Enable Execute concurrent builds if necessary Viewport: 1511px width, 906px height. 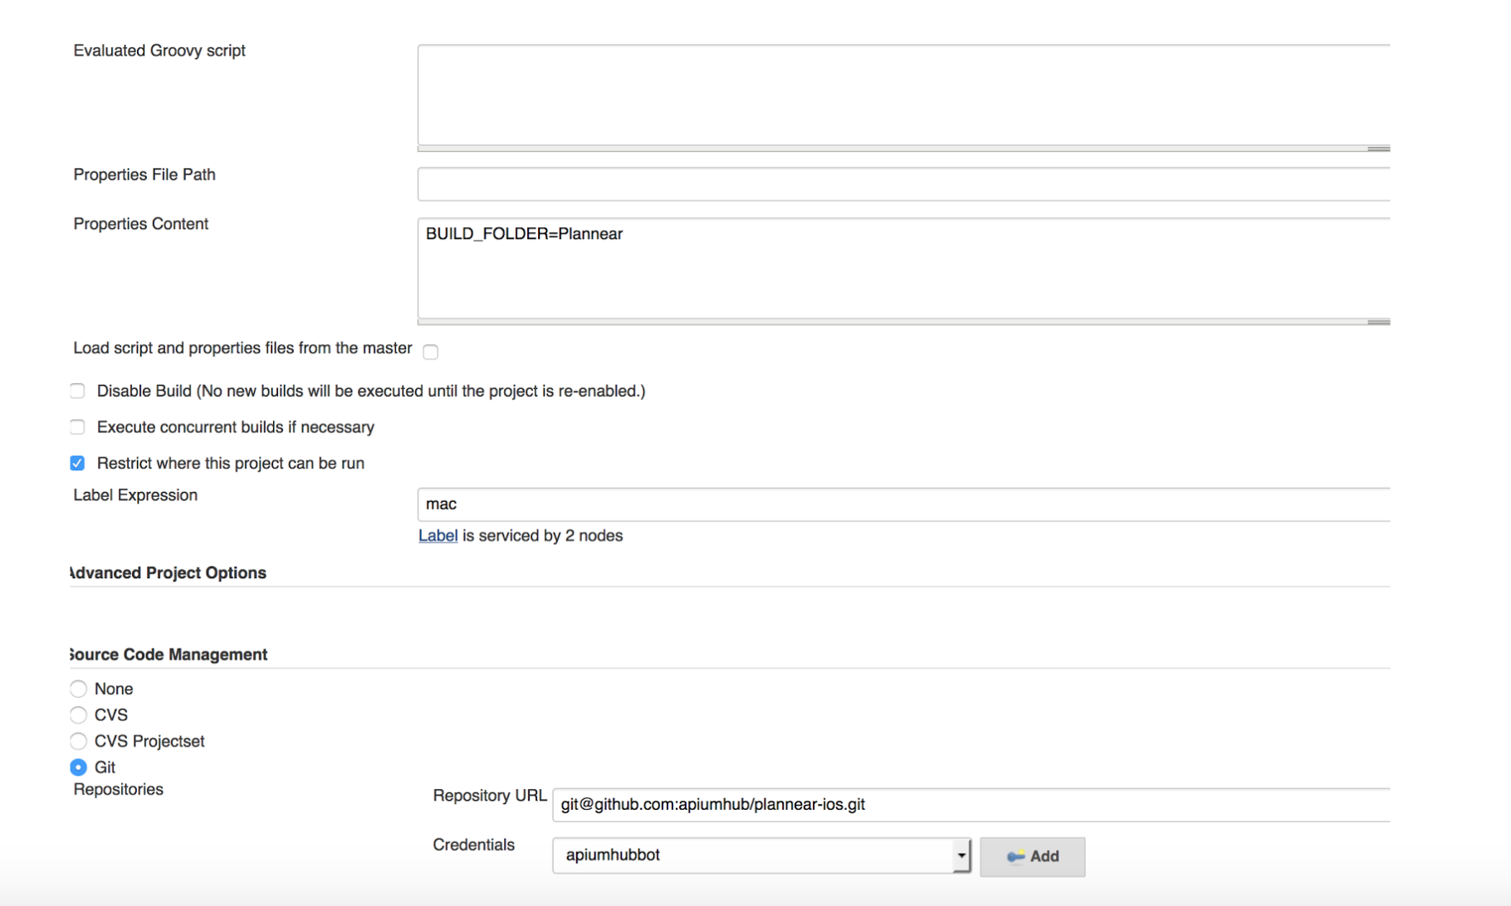pos(77,427)
